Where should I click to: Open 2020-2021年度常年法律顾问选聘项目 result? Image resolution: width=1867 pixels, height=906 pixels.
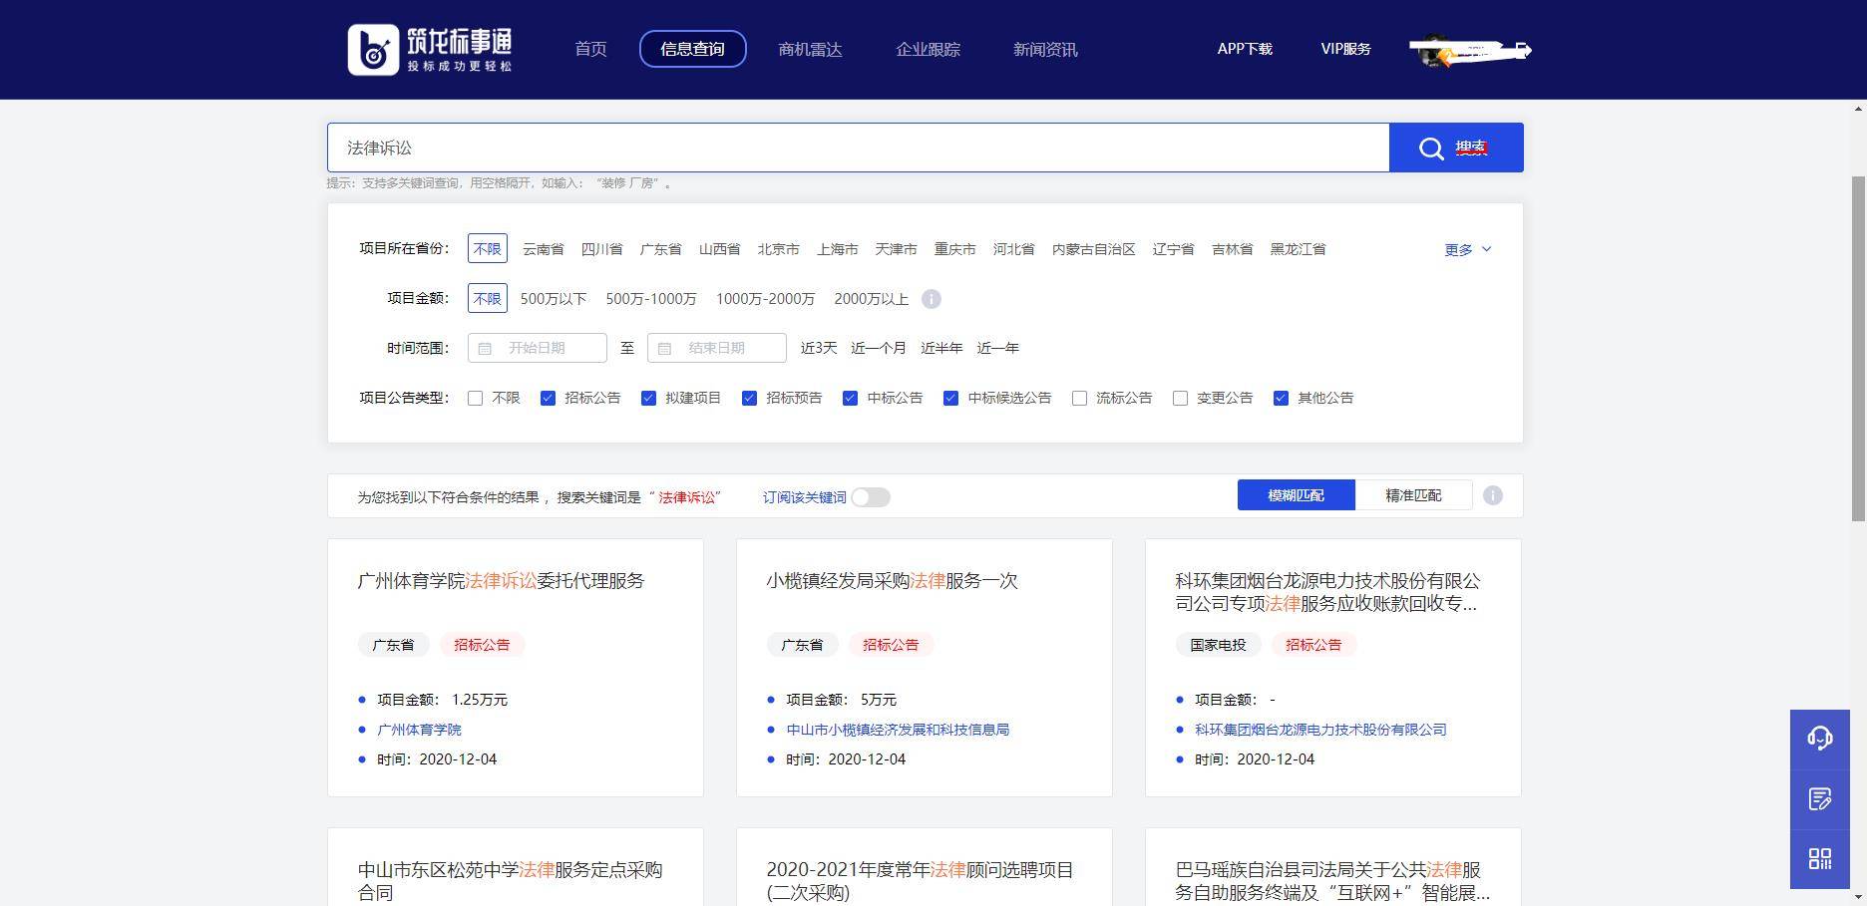920,881
